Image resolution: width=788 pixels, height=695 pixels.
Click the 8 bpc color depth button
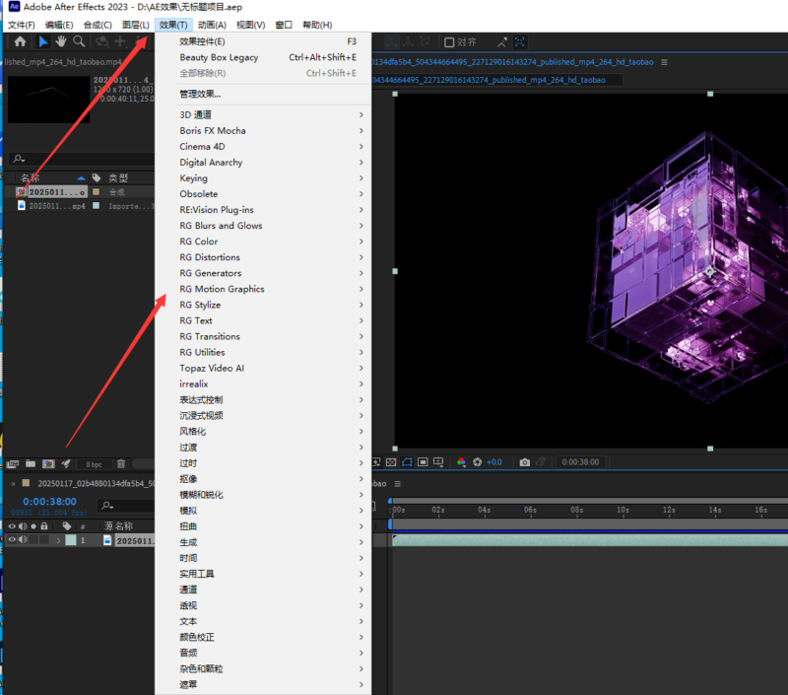94,463
